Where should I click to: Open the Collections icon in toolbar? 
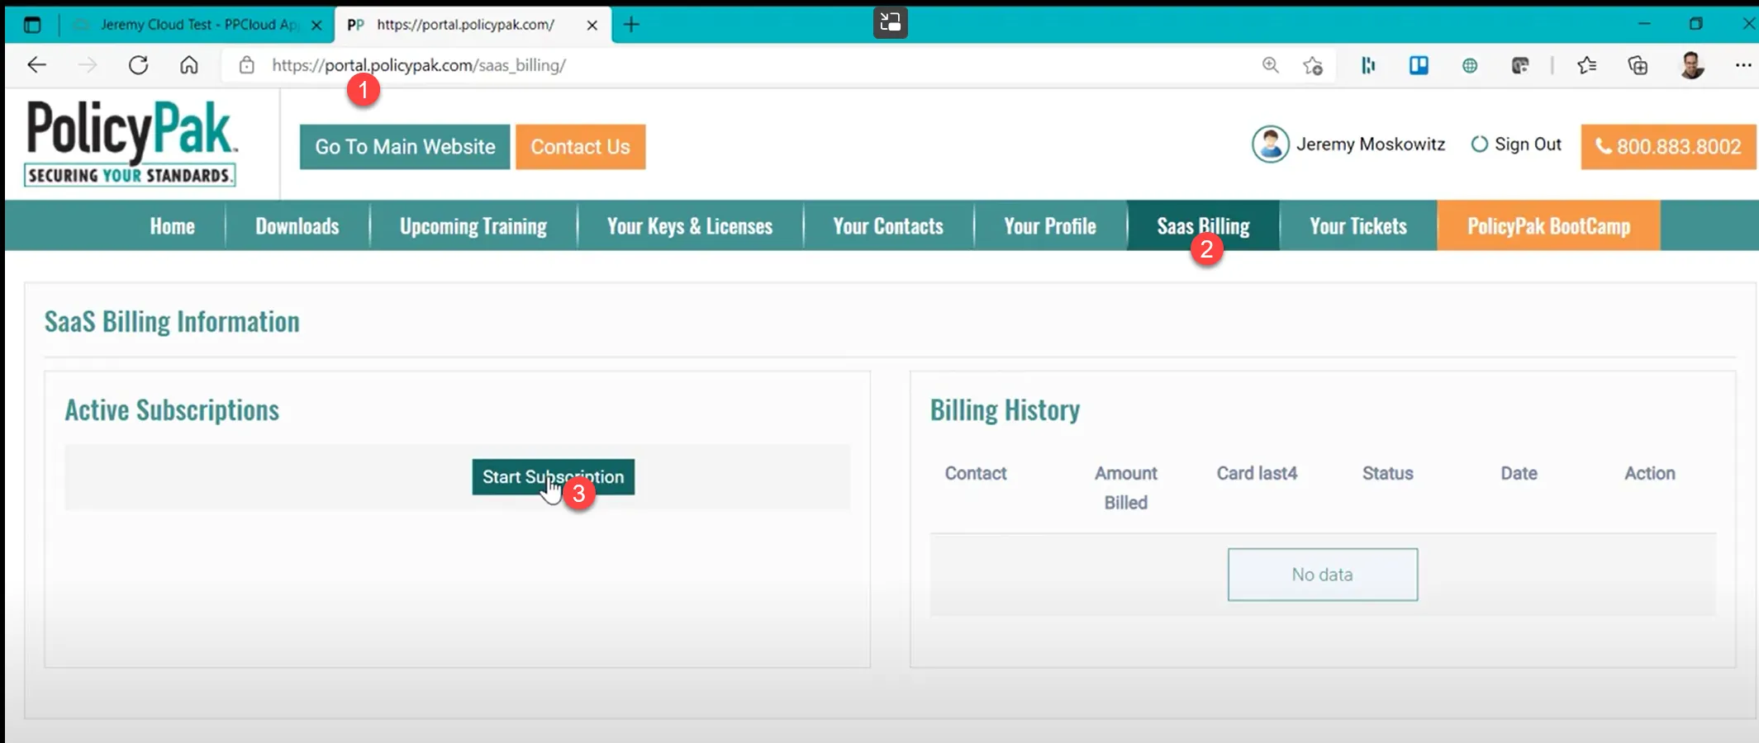(1638, 65)
